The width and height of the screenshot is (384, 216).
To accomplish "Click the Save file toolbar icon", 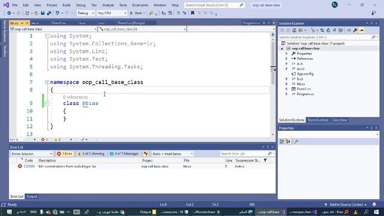I will point(43,13).
